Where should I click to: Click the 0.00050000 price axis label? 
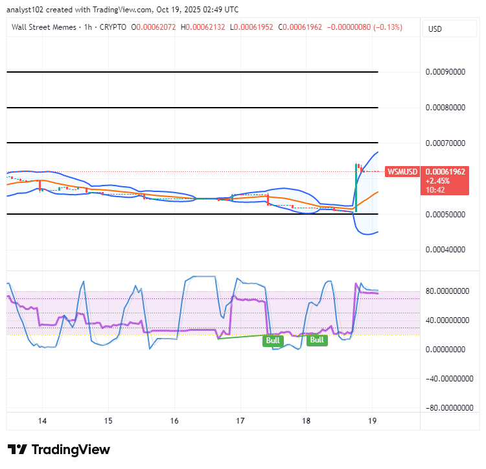coord(445,215)
